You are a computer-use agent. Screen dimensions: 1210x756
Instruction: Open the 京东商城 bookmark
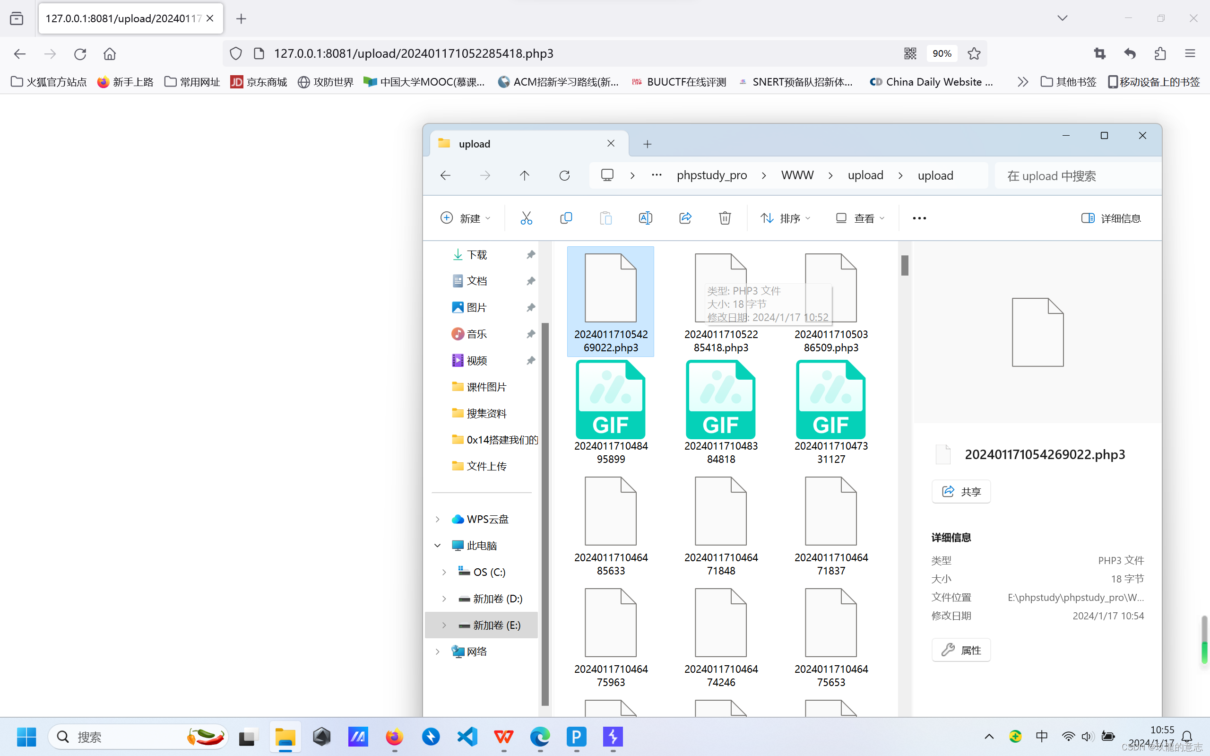(259, 81)
